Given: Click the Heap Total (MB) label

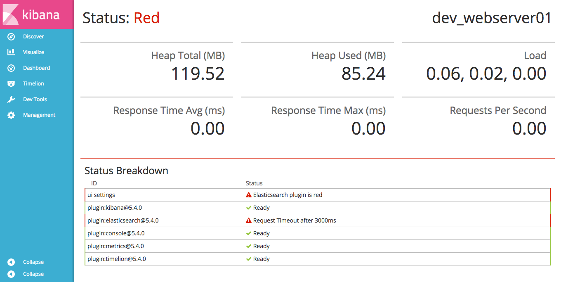Looking at the screenshot, I should click(x=188, y=56).
